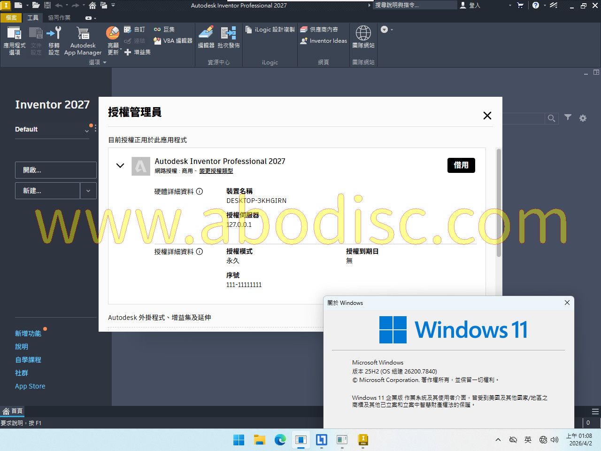
Task: Click the license manager vertical scrollbar
Action: (x=498, y=202)
